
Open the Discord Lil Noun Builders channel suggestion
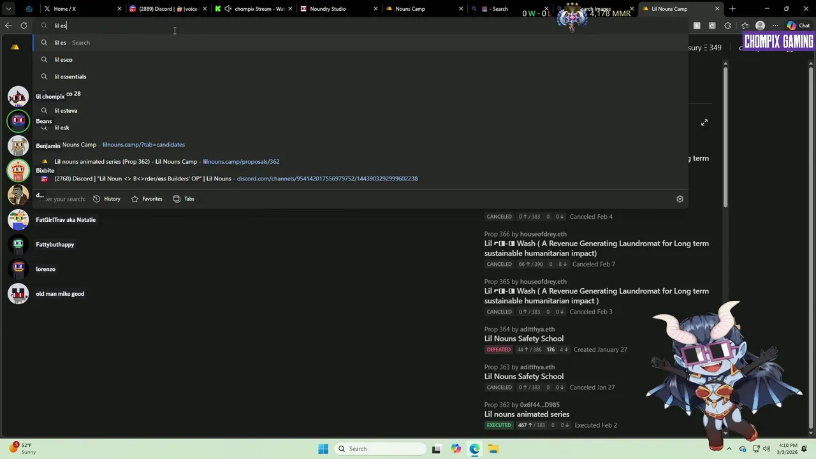click(x=360, y=178)
